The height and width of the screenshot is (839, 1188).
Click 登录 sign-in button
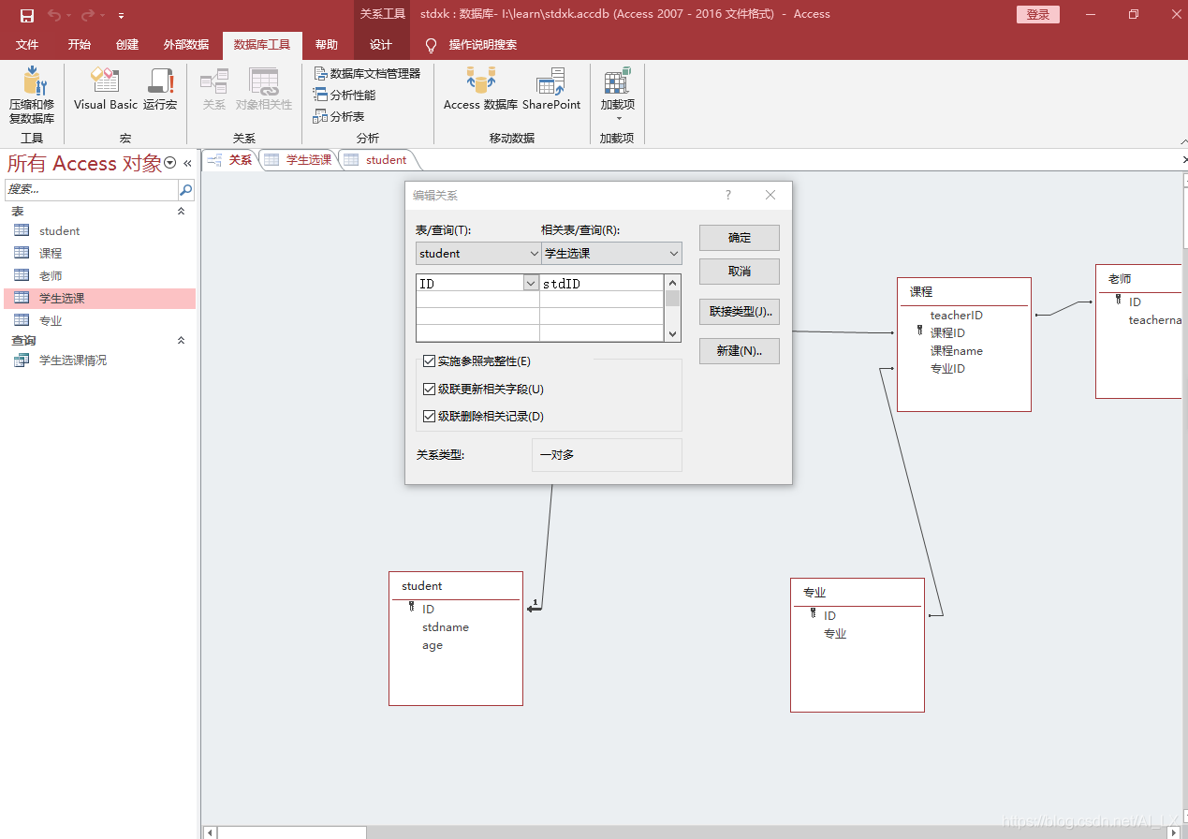(x=1038, y=14)
